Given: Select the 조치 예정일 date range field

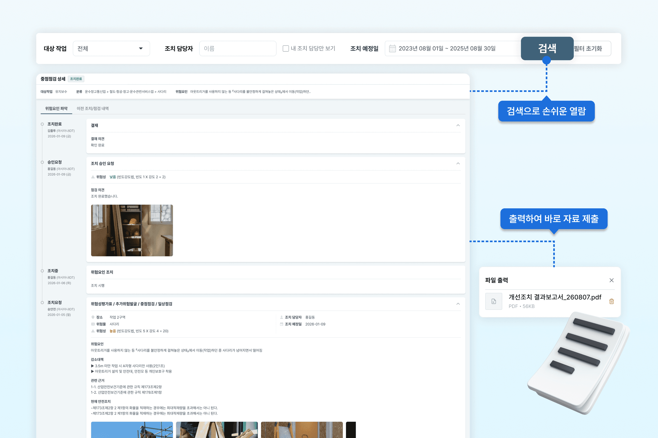Looking at the screenshot, I should (453, 48).
